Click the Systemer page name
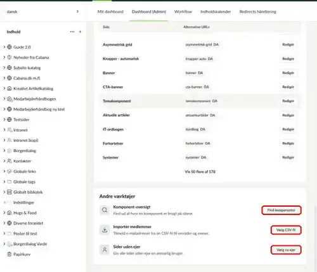Screen dimensions: 317x272 tap(110, 157)
